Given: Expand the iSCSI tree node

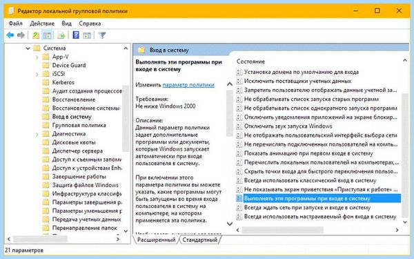Looking at the screenshot, I should point(37,75).
